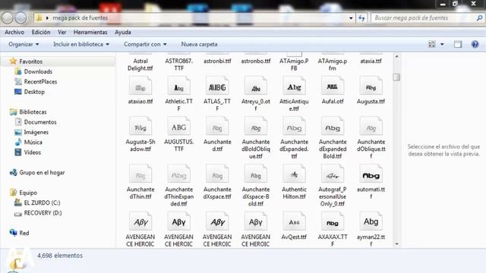Select the AunchantedThinExpanded.ttf font icon
The width and height of the screenshot is (486, 273).
tap(179, 174)
